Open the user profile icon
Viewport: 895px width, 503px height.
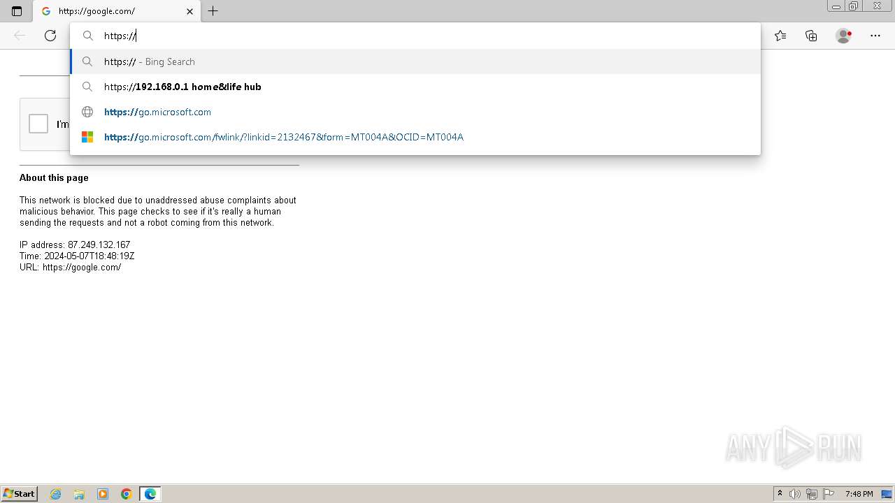click(844, 36)
